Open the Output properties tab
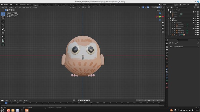200x112 pixels. [x=167, y=50]
